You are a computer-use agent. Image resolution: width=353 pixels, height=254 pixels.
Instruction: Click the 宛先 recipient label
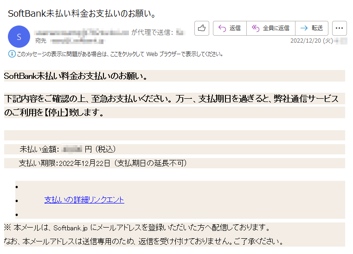[x=41, y=41]
